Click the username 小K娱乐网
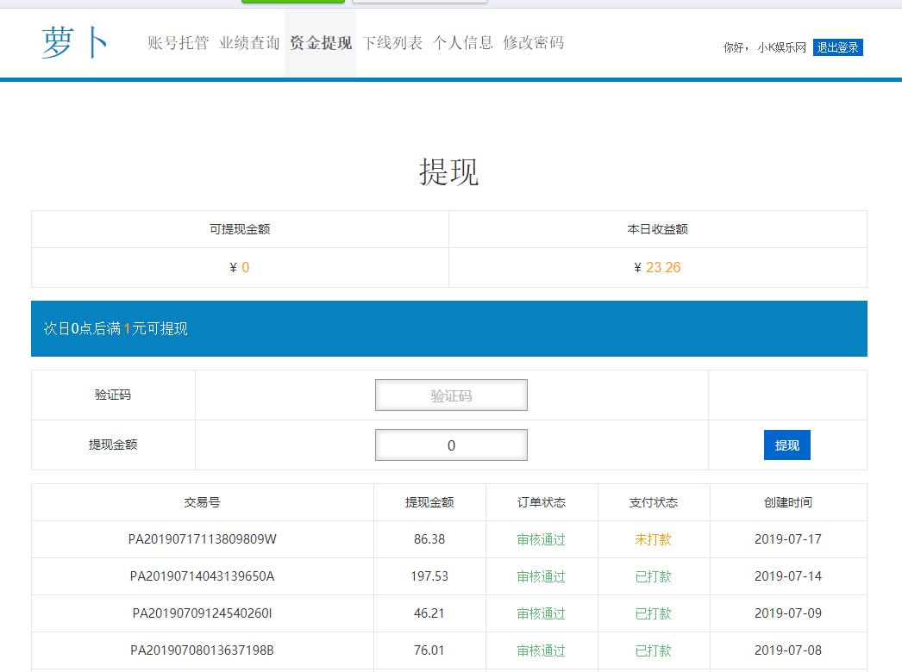Screen dimensions: 902x672 pyautogui.click(x=782, y=47)
